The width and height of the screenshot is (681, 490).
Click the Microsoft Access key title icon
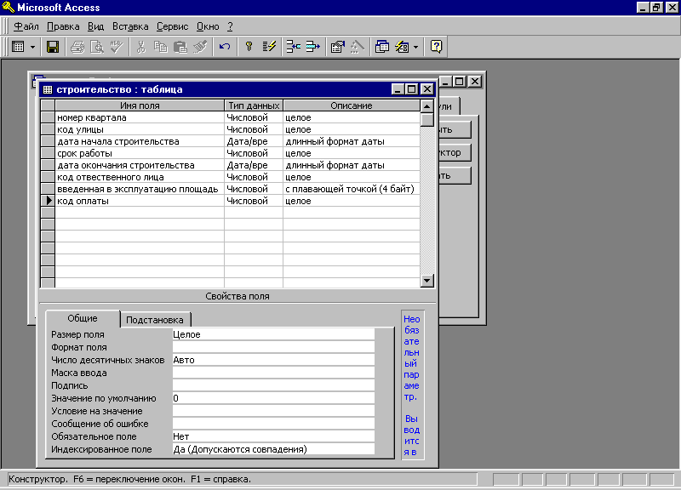(x=9, y=8)
